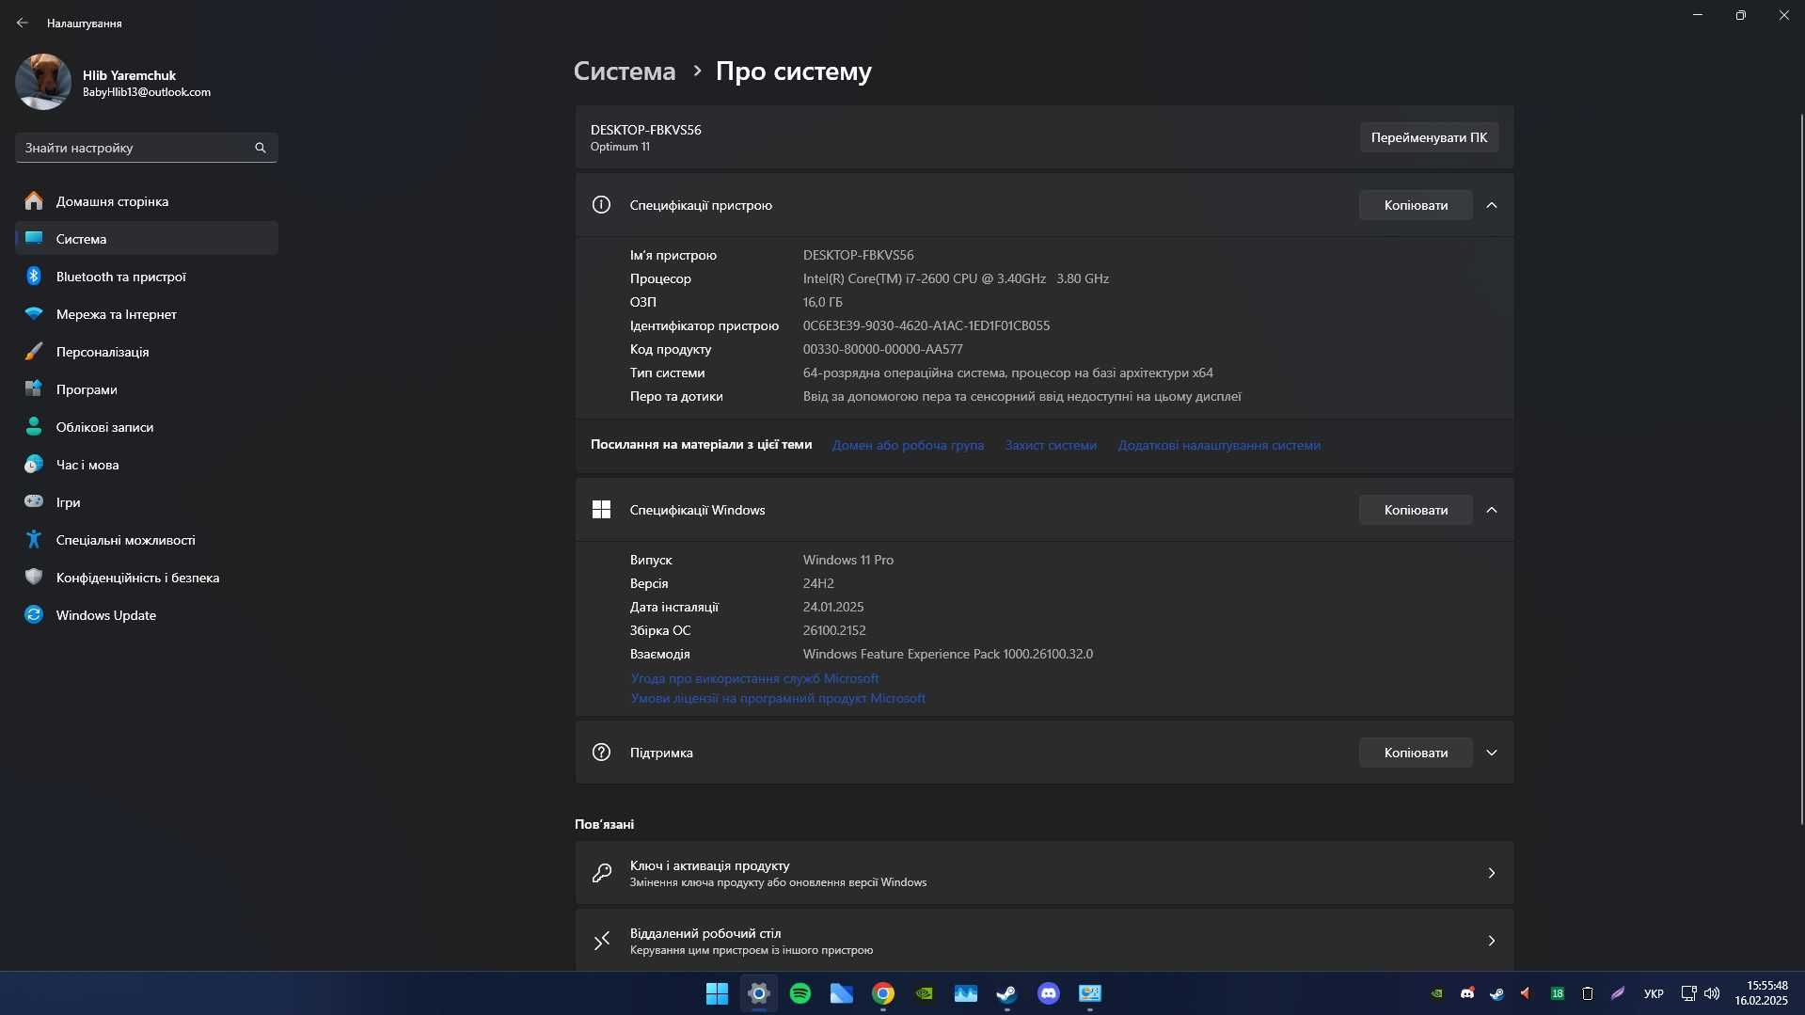Click Перейменувати ПК button

(1429, 137)
